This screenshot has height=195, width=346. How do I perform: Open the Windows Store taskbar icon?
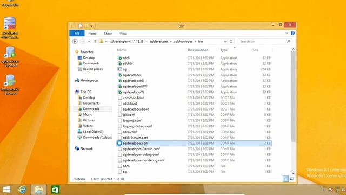(55, 190)
